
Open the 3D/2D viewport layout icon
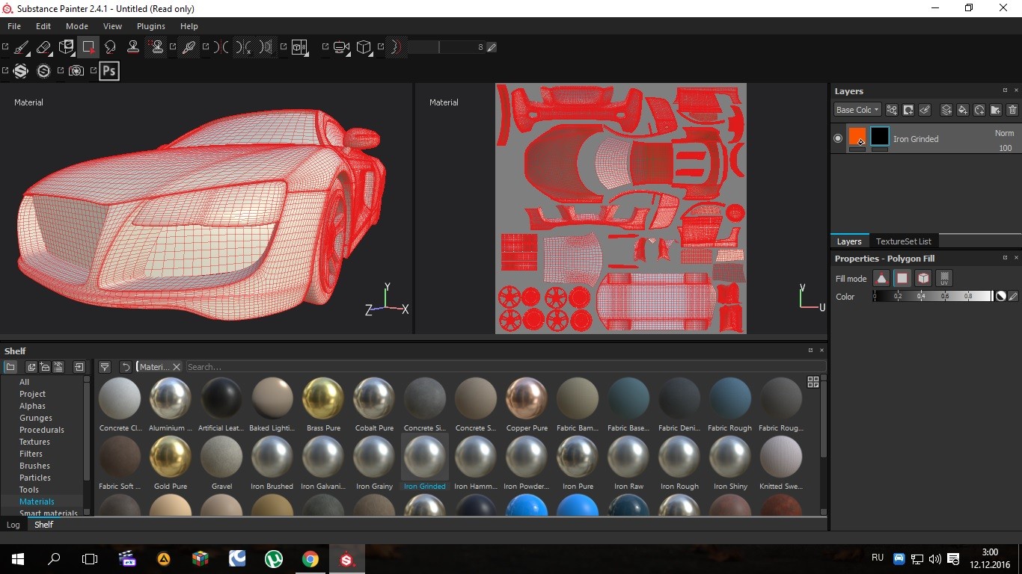coord(299,47)
